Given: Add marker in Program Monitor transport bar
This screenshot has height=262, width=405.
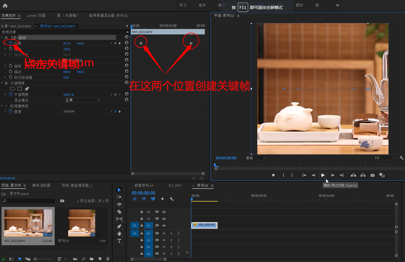Looking at the screenshot, I should (x=273, y=175).
